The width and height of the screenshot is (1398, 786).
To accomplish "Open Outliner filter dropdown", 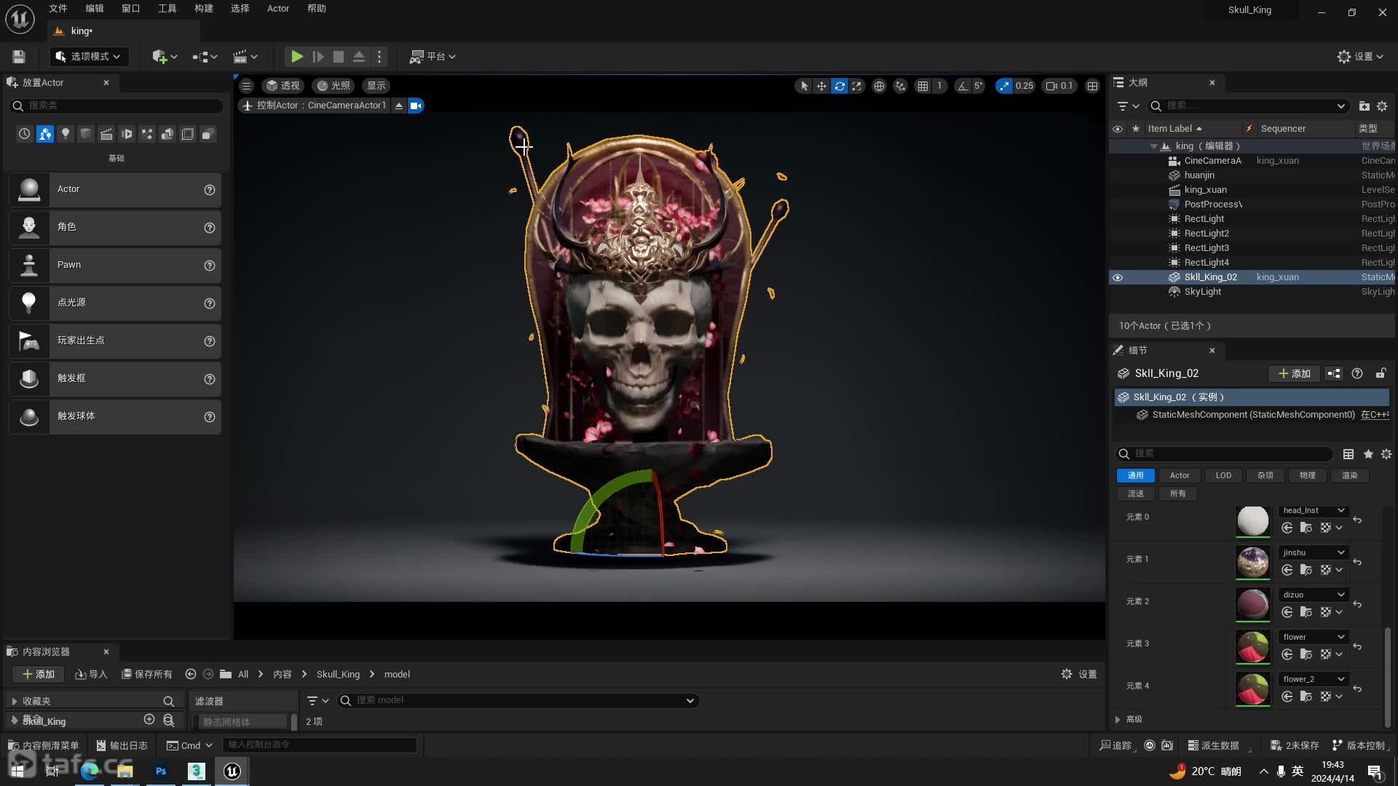I will coord(1128,106).
